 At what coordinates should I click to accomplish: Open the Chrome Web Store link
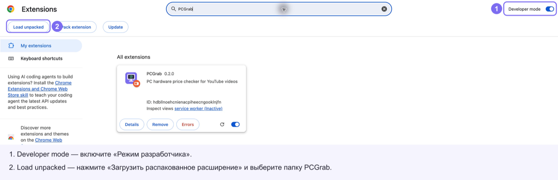point(48,140)
